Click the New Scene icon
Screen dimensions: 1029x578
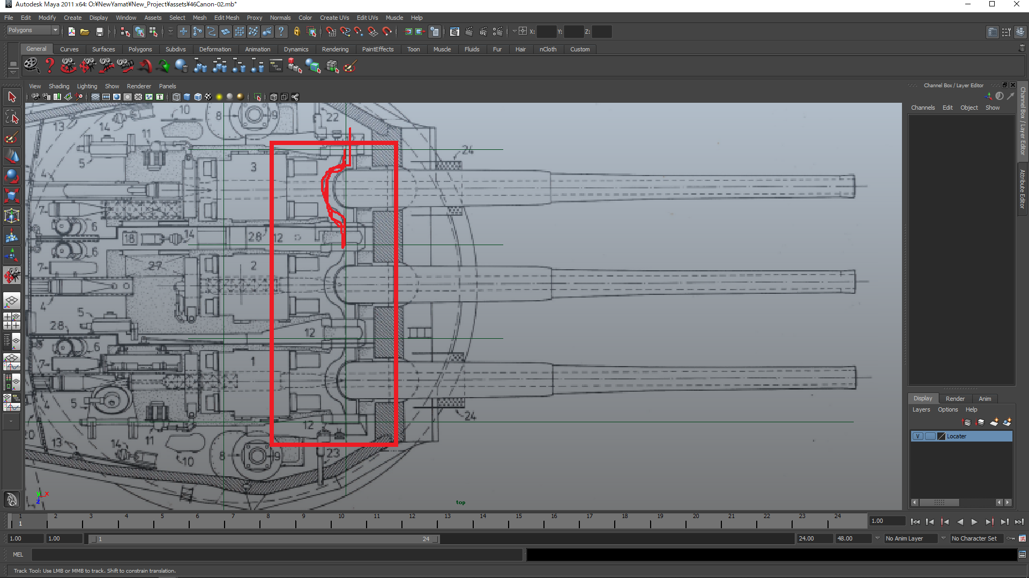72,32
